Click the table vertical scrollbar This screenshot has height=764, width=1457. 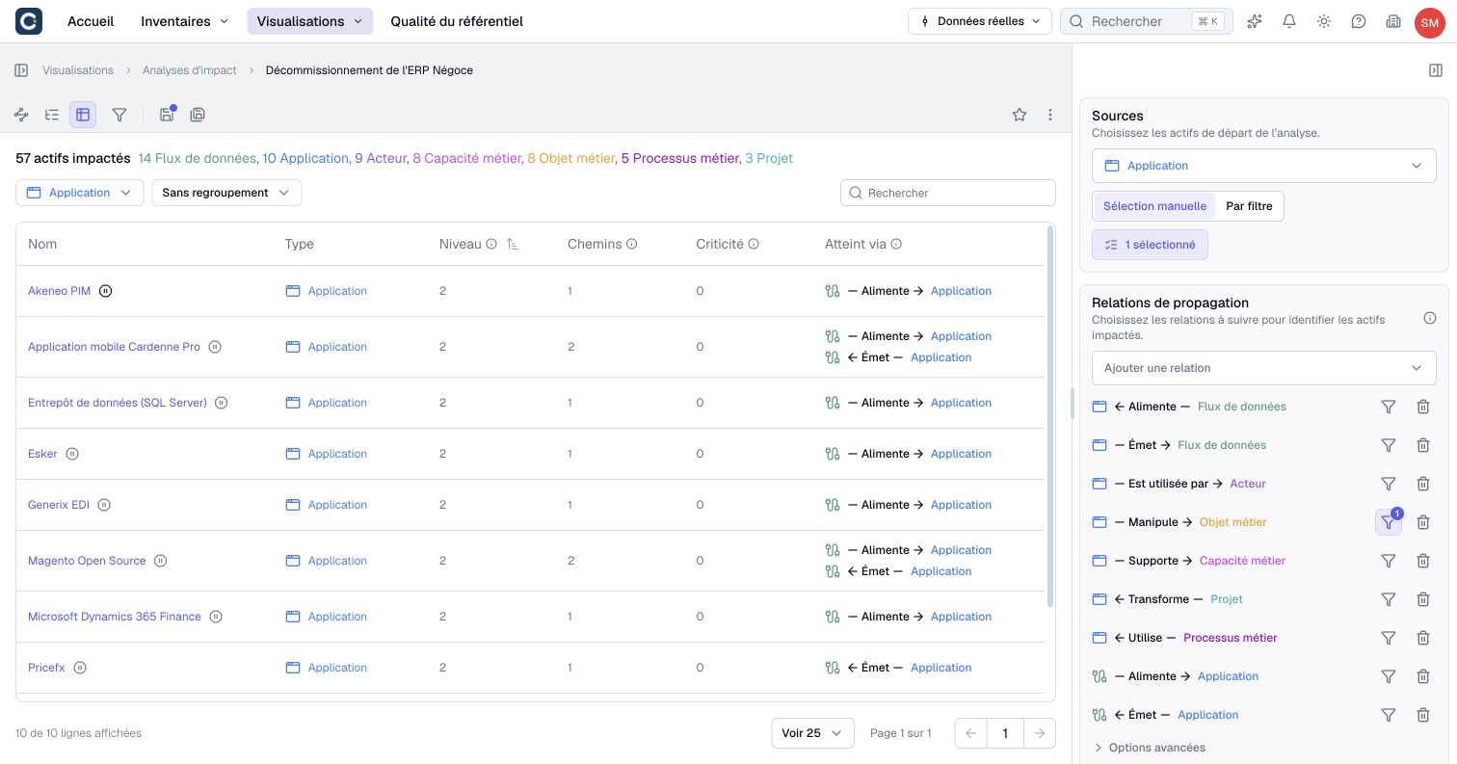point(1050,416)
